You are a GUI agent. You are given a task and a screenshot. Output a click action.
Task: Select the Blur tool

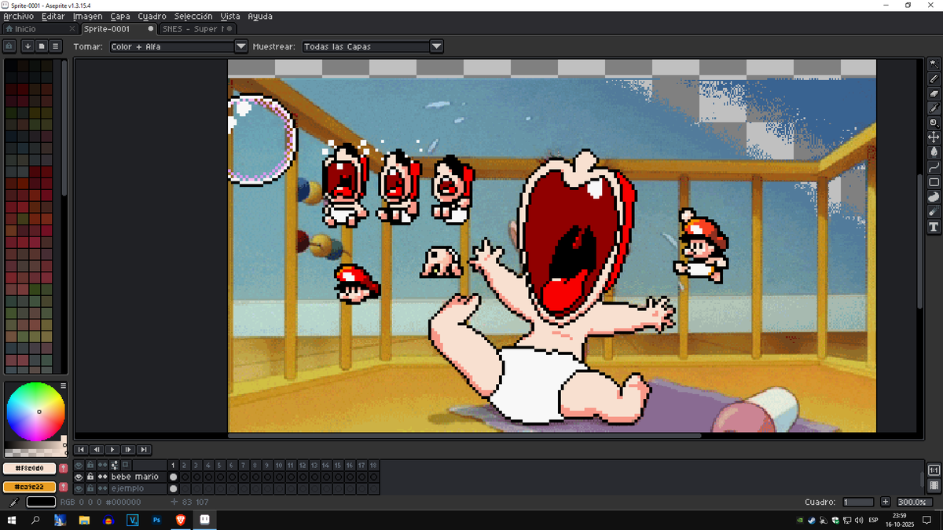(x=934, y=213)
